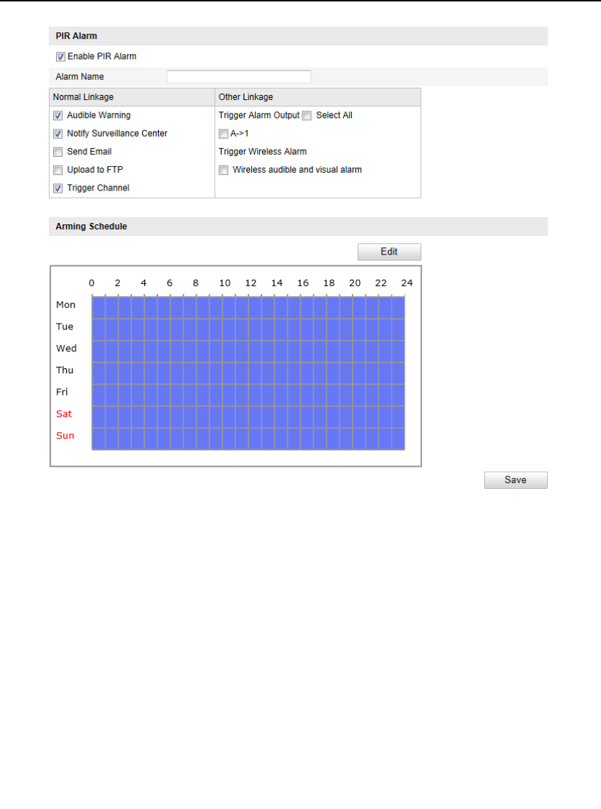
Task: Toggle the Enable PIR Alarm checkbox
Action: click(61, 57)
